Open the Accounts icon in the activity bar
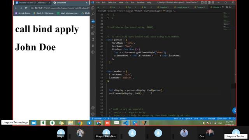The height and width of the screenshot is (140, 249). pyautogui.click(x=93, y=108)
